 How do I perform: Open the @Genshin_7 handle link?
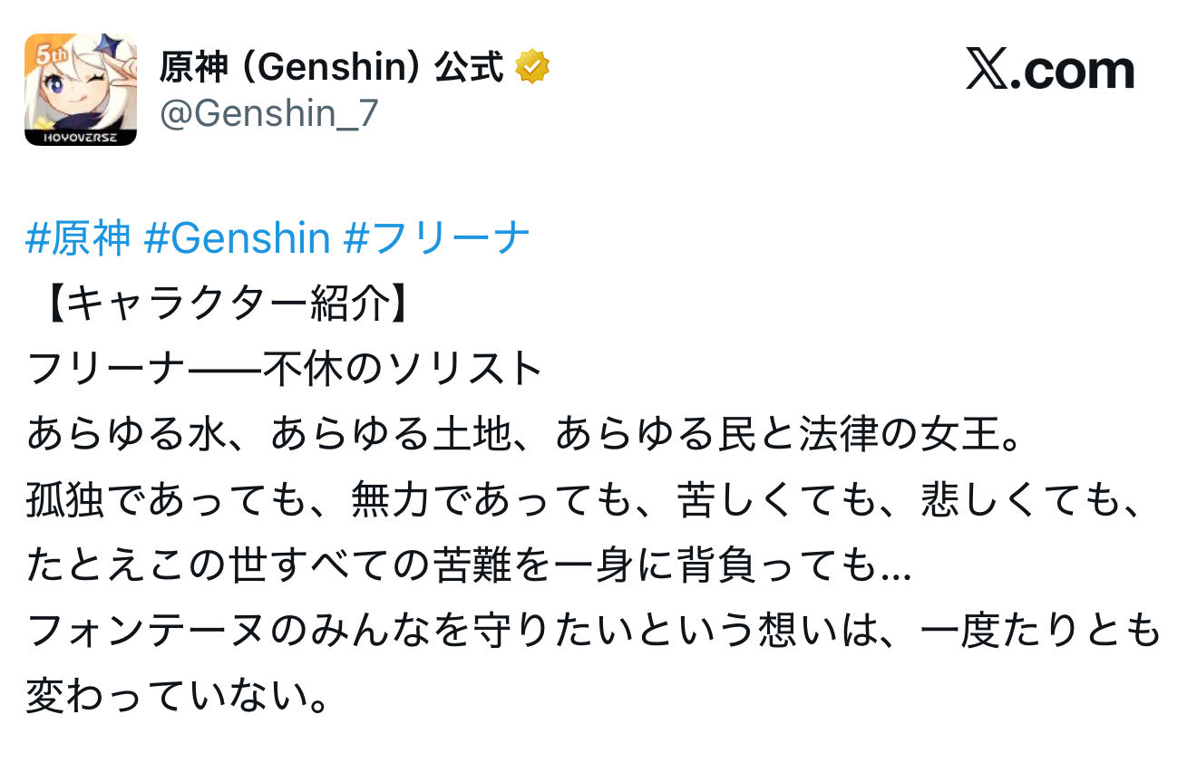point(268,114)
